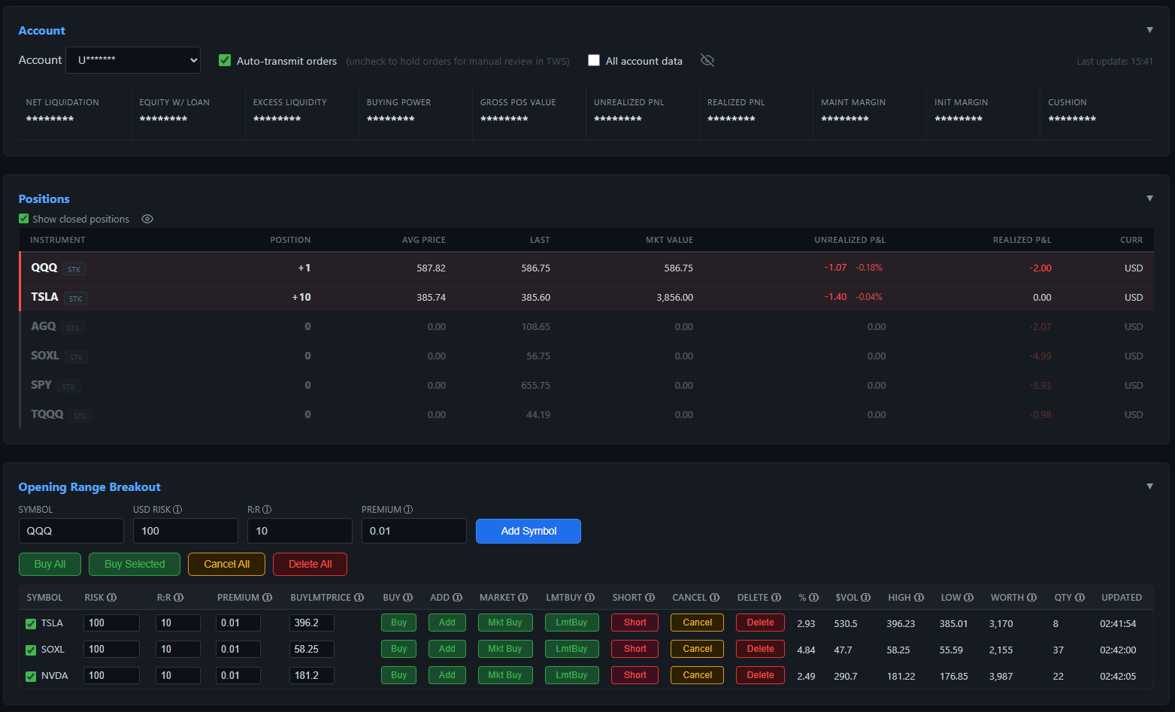The height and width of the screenshot is (712, 1175).
Task: Click info icon in MARKET column header
Action: click(x=523, y=598)
